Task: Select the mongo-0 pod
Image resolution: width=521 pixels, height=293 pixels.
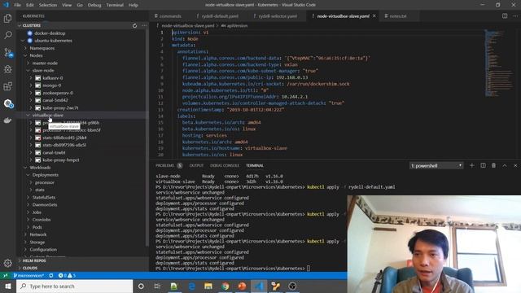Action: (51, 85)
